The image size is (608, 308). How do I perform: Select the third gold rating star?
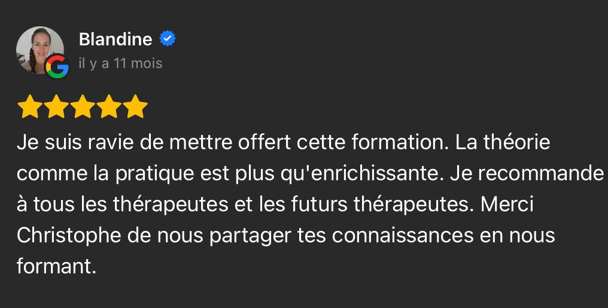tap(83, 107)
